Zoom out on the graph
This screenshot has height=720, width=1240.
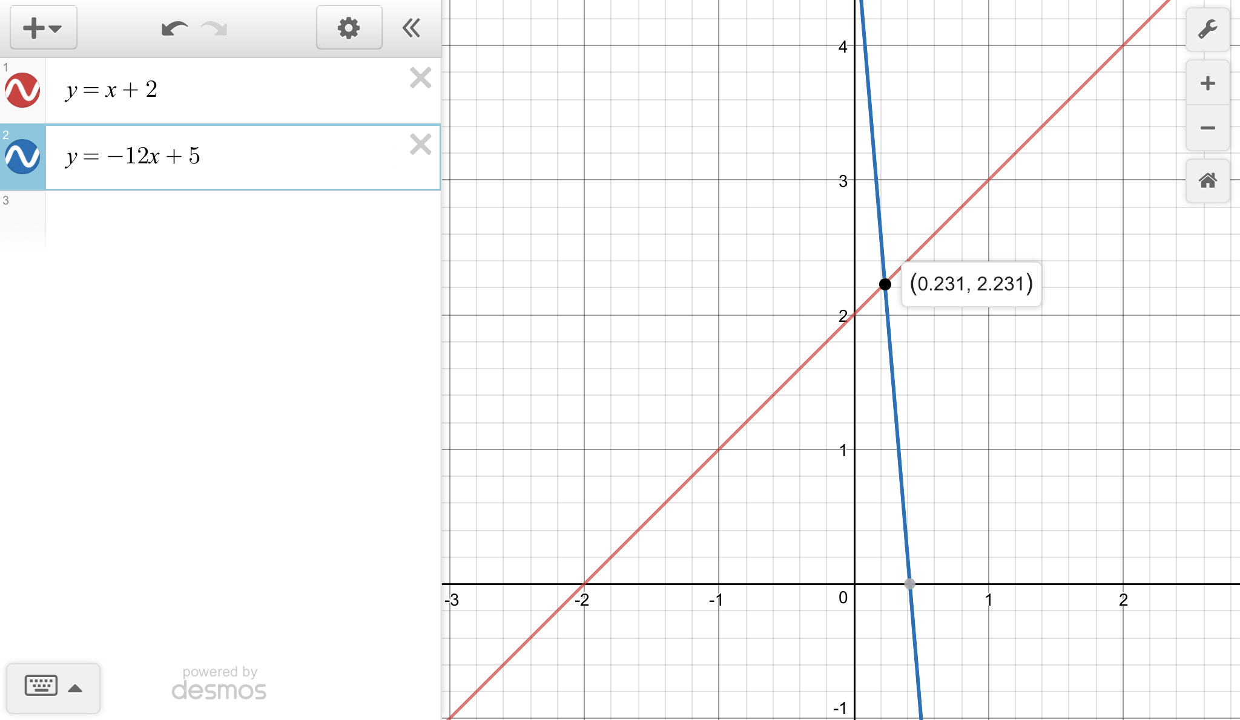pyautogui.click(x=1207, y=128)
